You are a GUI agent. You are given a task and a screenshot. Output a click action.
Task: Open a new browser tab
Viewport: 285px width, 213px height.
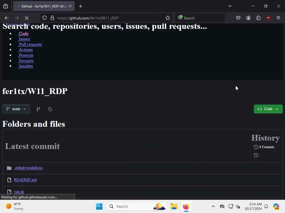pyautogui.click(x=80, y=6)
